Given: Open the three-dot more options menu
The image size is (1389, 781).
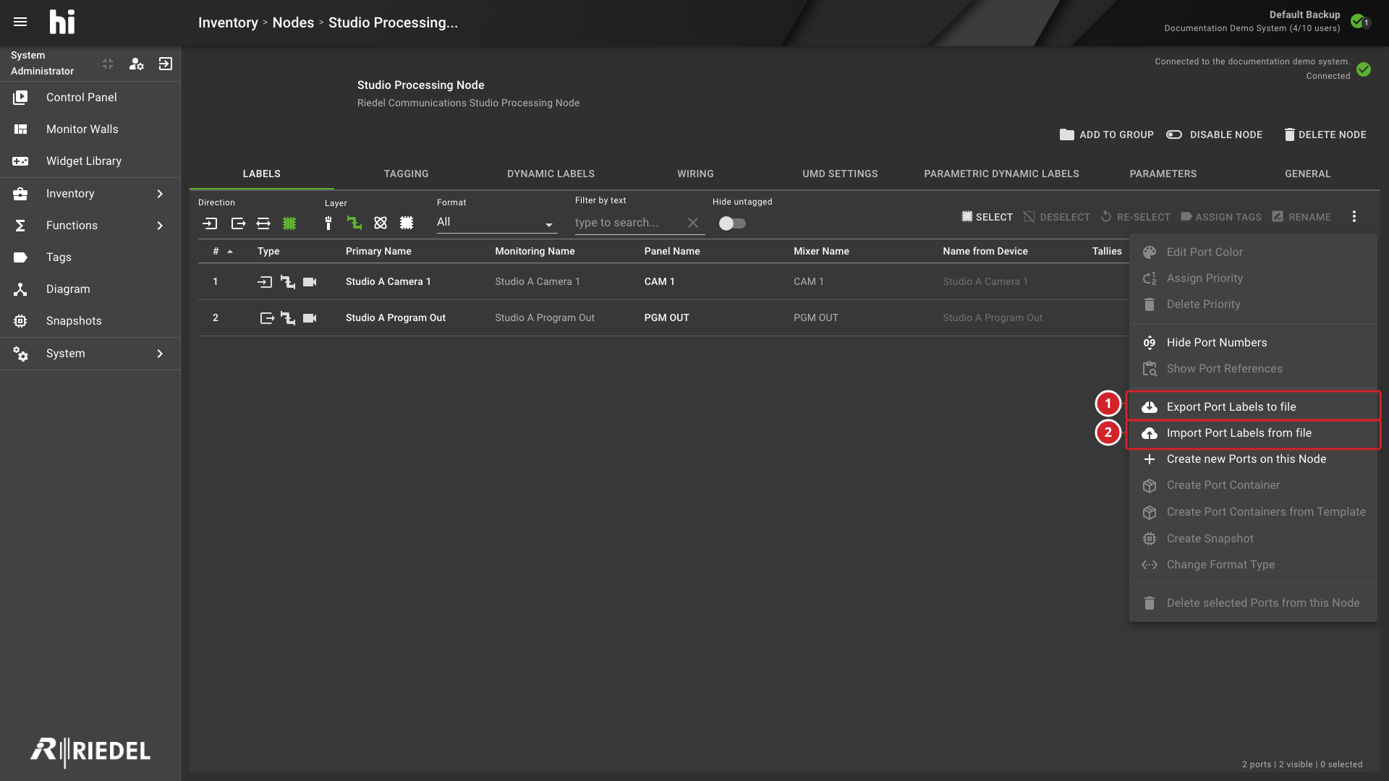Looking at the screenshot, I should coord(1354,217).
